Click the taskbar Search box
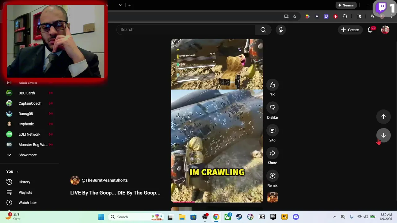 (136, 217)
